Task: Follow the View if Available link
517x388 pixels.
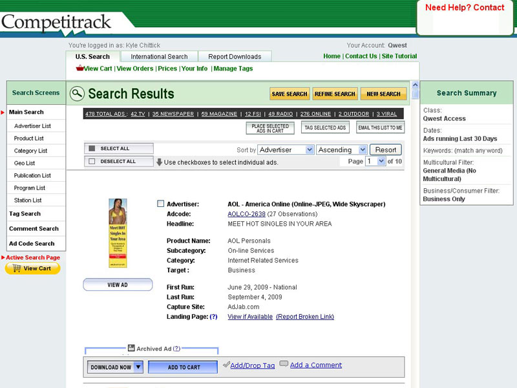Action: (x=250, y=316)
